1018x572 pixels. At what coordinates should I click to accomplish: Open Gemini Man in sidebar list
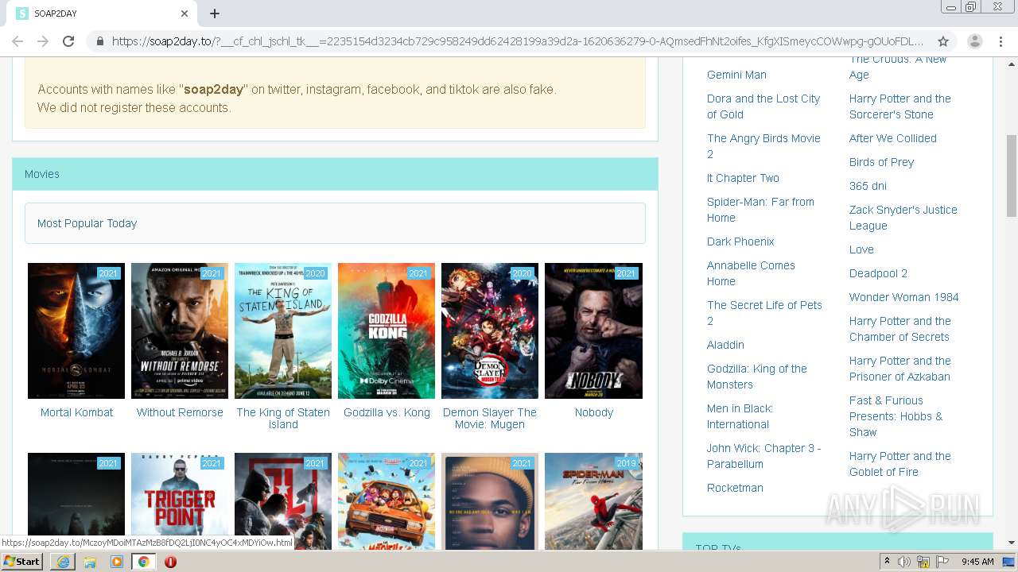click(736, 75)
